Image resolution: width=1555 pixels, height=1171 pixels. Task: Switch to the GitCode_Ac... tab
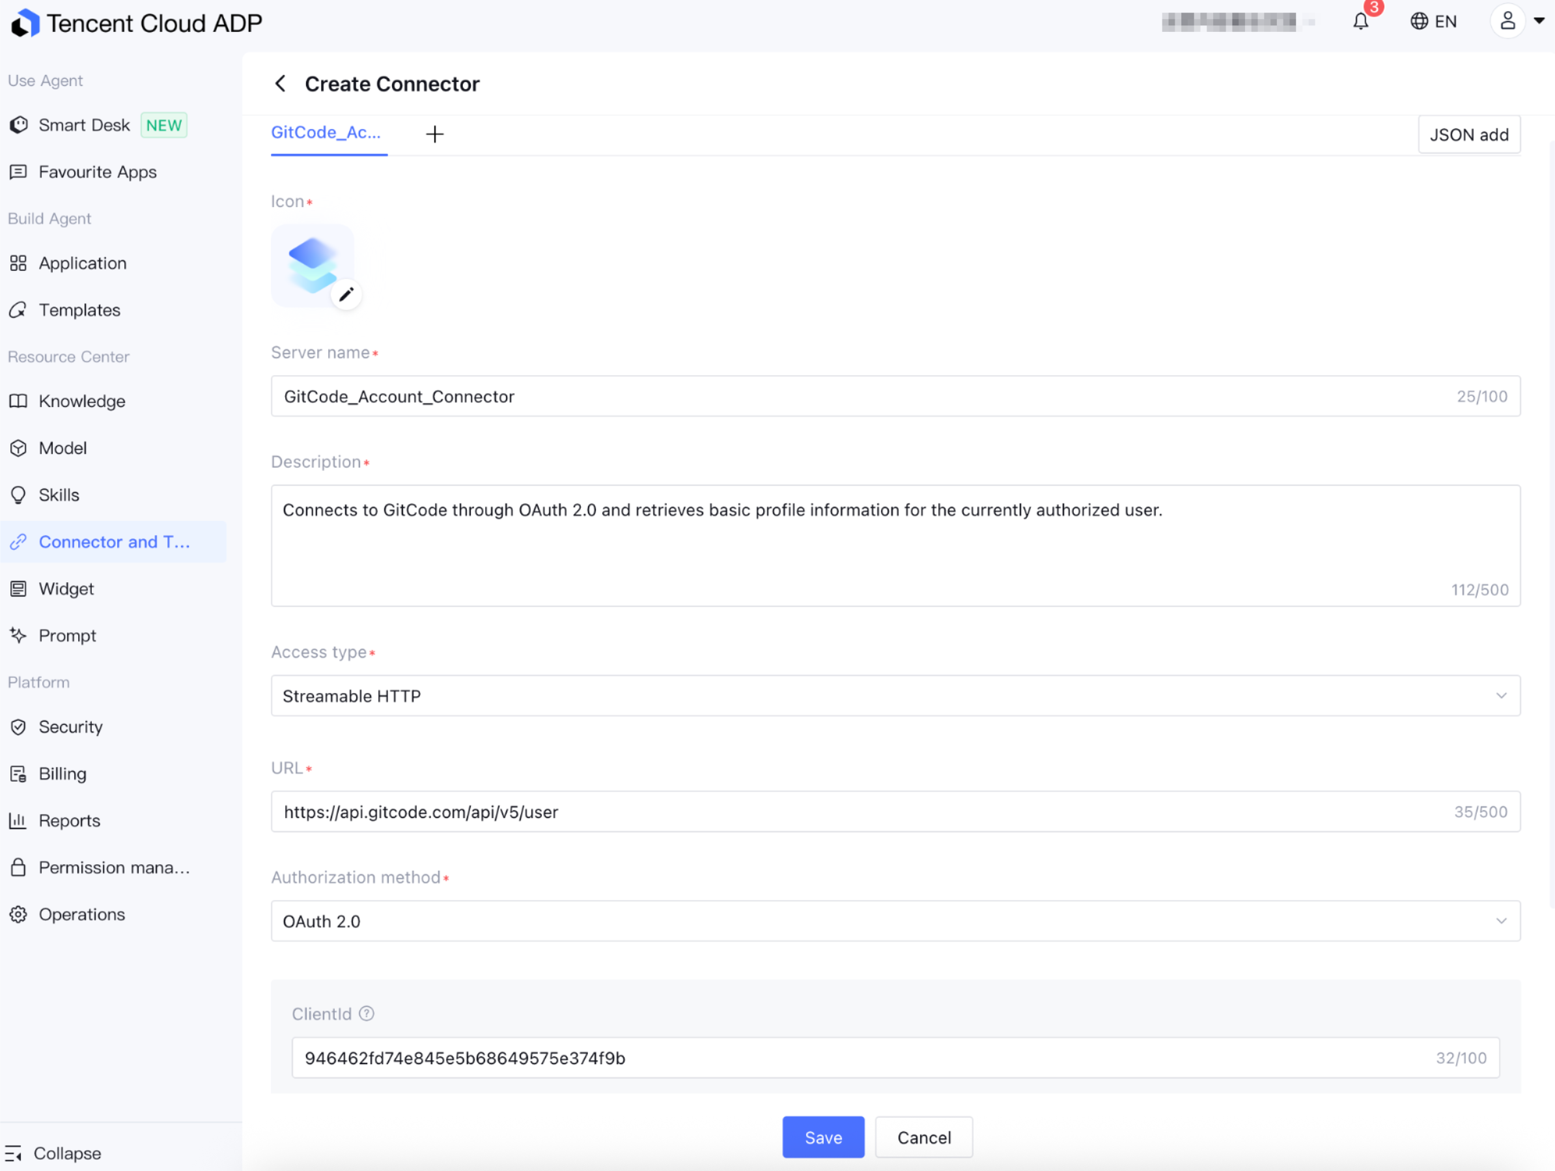pyautogui.click(x=326, y=132)
